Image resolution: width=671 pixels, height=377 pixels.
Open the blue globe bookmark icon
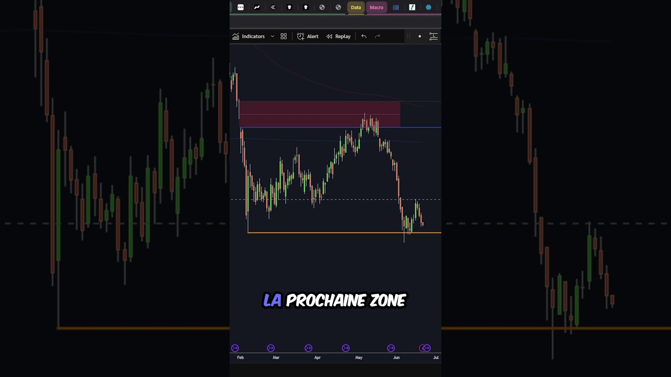[428, 7]
